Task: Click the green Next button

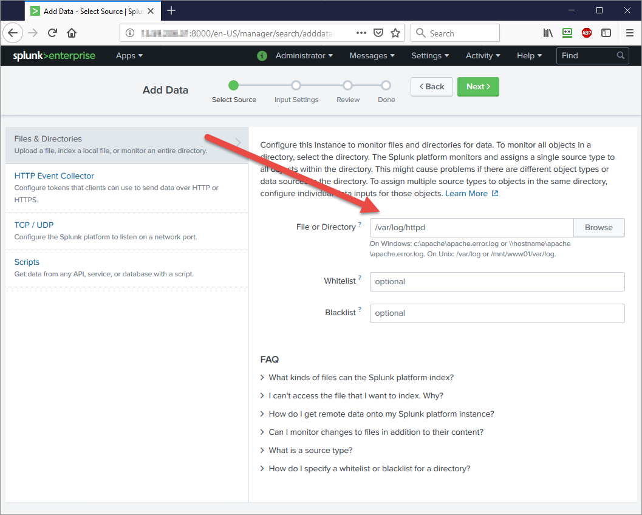Action: click(478, 87)
